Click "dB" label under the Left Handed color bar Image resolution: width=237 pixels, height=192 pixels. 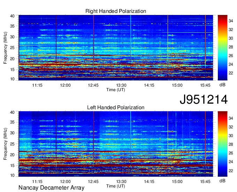tap(222, 181)
